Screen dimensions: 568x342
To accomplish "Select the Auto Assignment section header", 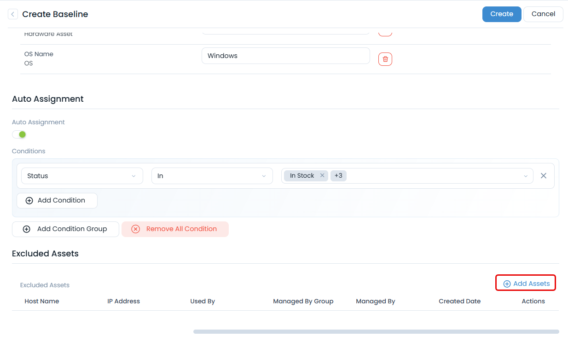I will [x=48, y=99].
